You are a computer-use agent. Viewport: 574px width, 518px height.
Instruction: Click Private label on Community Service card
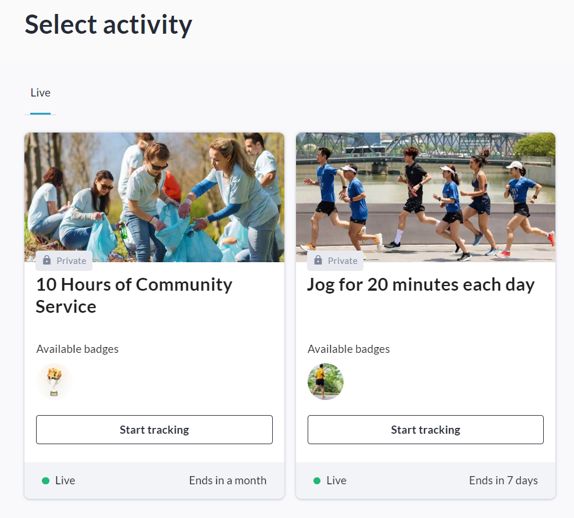coord(71,261)
